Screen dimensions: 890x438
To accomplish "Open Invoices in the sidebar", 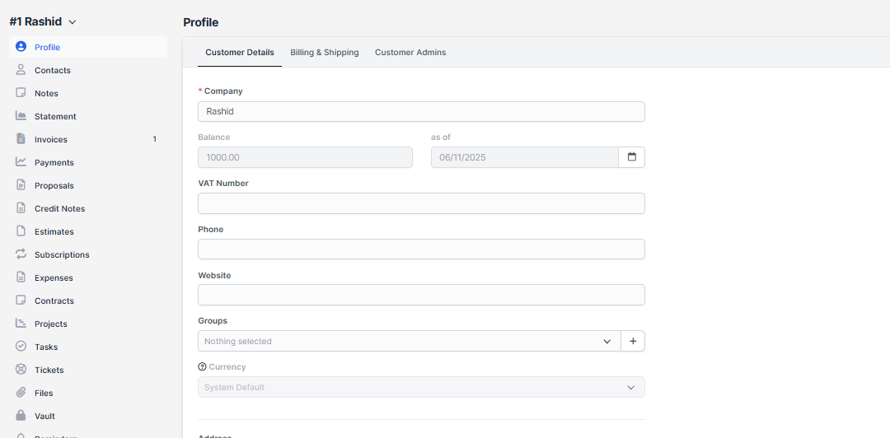I will tap(51, 139).
